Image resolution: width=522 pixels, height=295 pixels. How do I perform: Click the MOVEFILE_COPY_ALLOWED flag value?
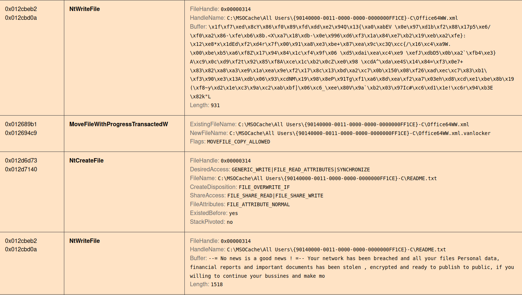238,142
